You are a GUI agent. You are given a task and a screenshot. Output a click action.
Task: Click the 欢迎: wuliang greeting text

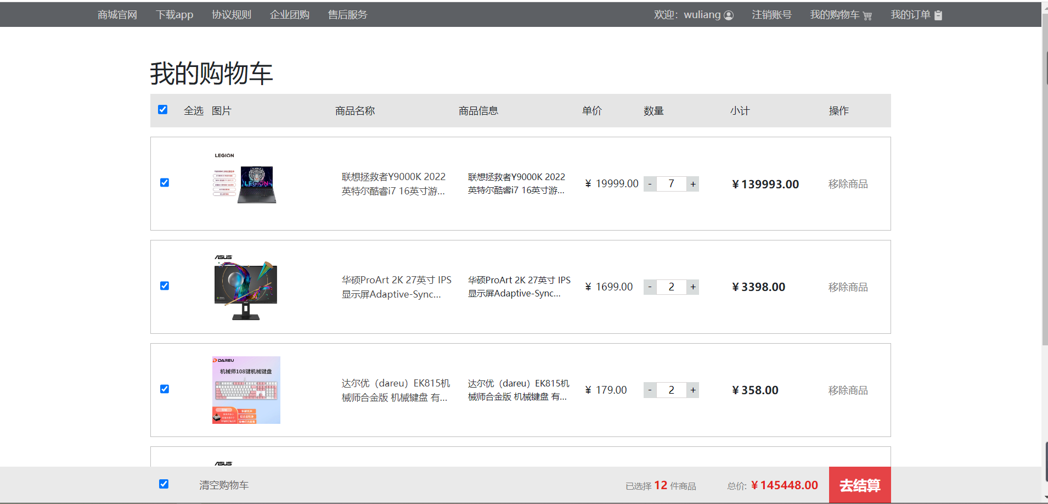click(687, 15)
